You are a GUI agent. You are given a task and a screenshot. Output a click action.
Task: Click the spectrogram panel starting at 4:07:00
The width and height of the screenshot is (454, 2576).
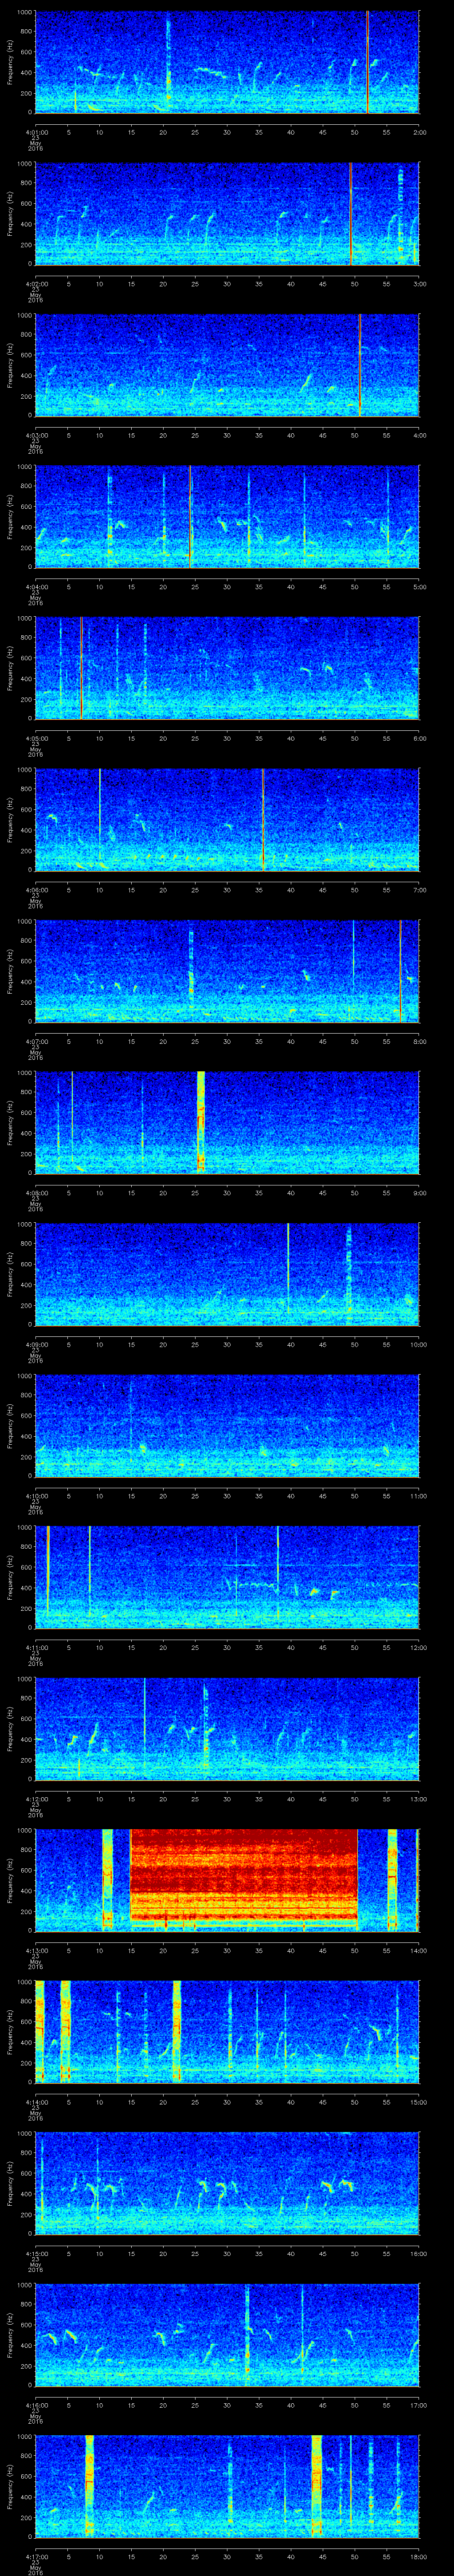click(227, 971)
